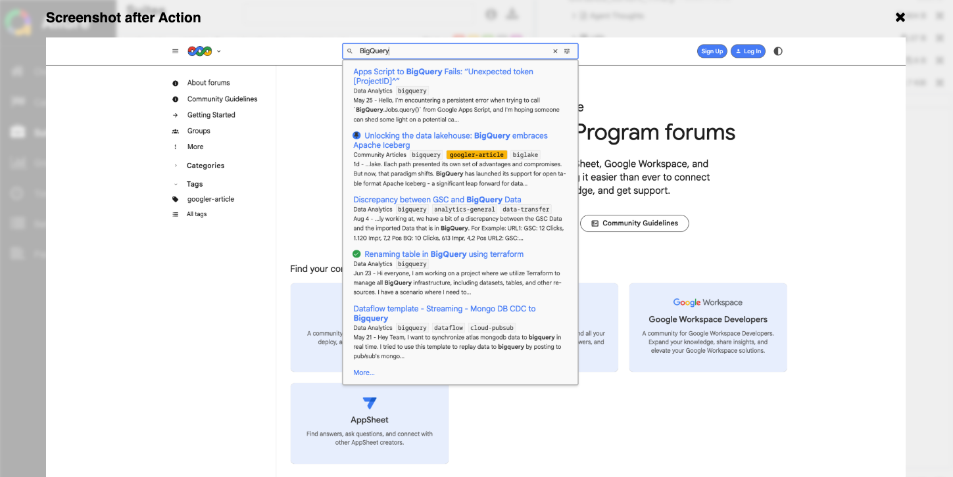The image size is (953, 477).
Task: Close the screenshot overlay with X
Action: point(900,18)
